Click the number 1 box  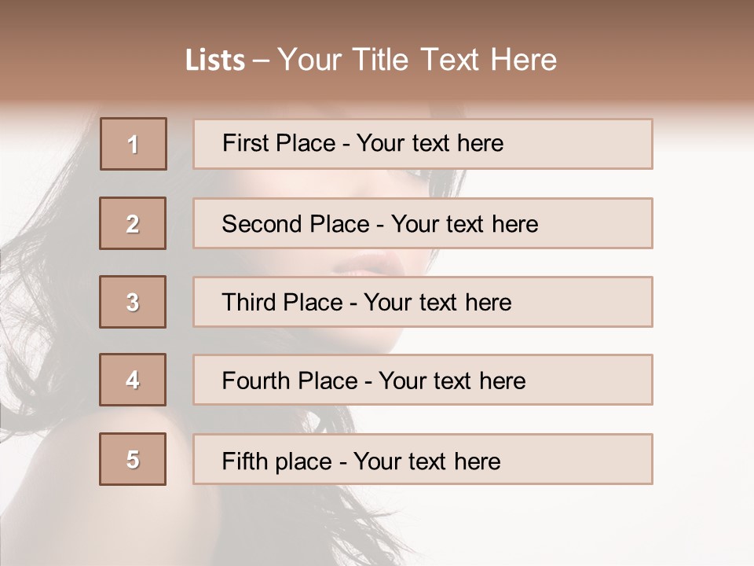[x=134, y=144]
